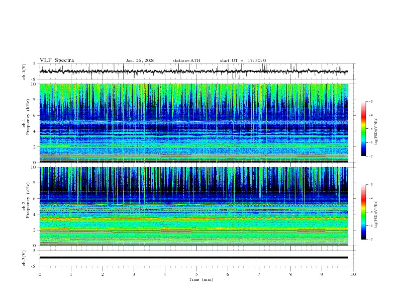Click the "-3" tick on the upper colorbar
This screenshot has width=398, height=308.
pos(371,101)
